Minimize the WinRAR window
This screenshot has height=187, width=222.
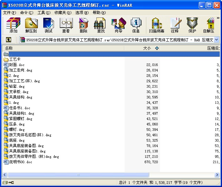point(202,5)
